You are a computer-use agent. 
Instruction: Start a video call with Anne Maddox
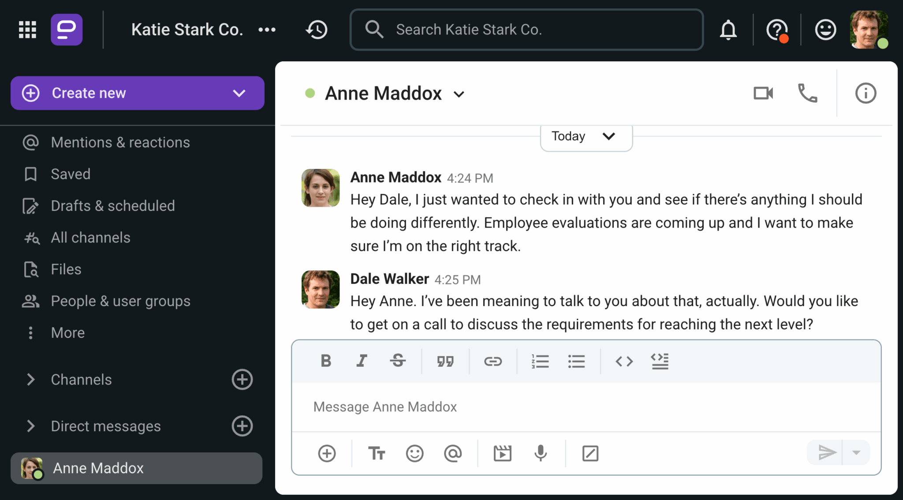coord(763,93)
